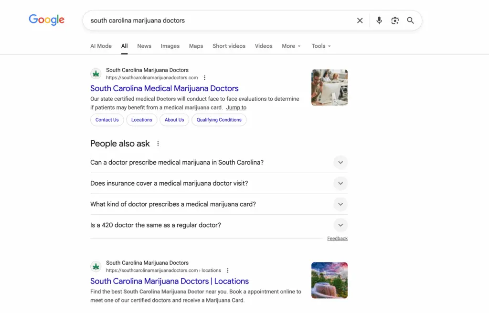Expand 'Does insurance cover' question
Screen dimensions: 489x313
(x=340, y=183)
